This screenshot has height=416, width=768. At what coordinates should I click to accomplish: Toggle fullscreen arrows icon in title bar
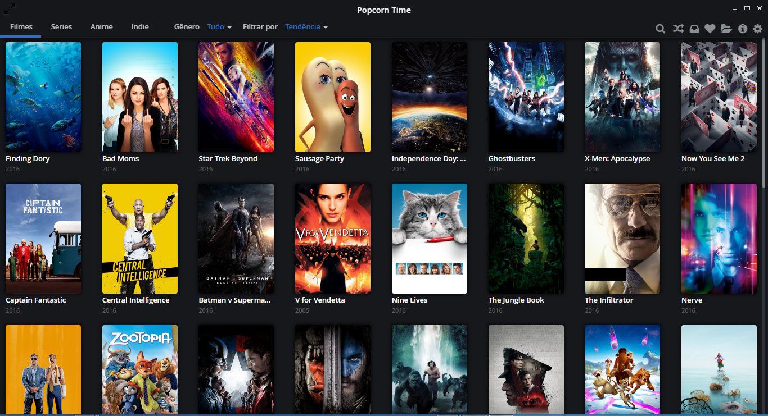pos(10,8)
